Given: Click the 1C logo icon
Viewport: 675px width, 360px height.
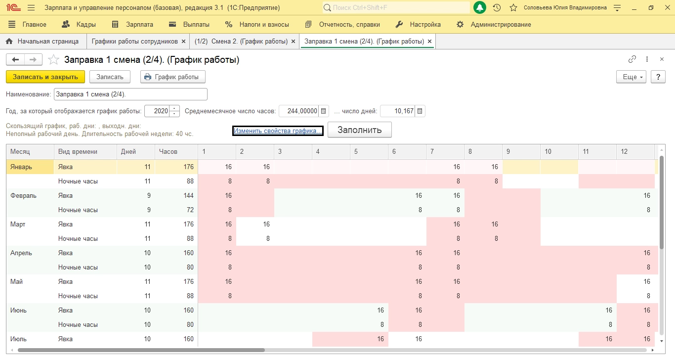Looking at the screenshot, I should pos(13,8).
